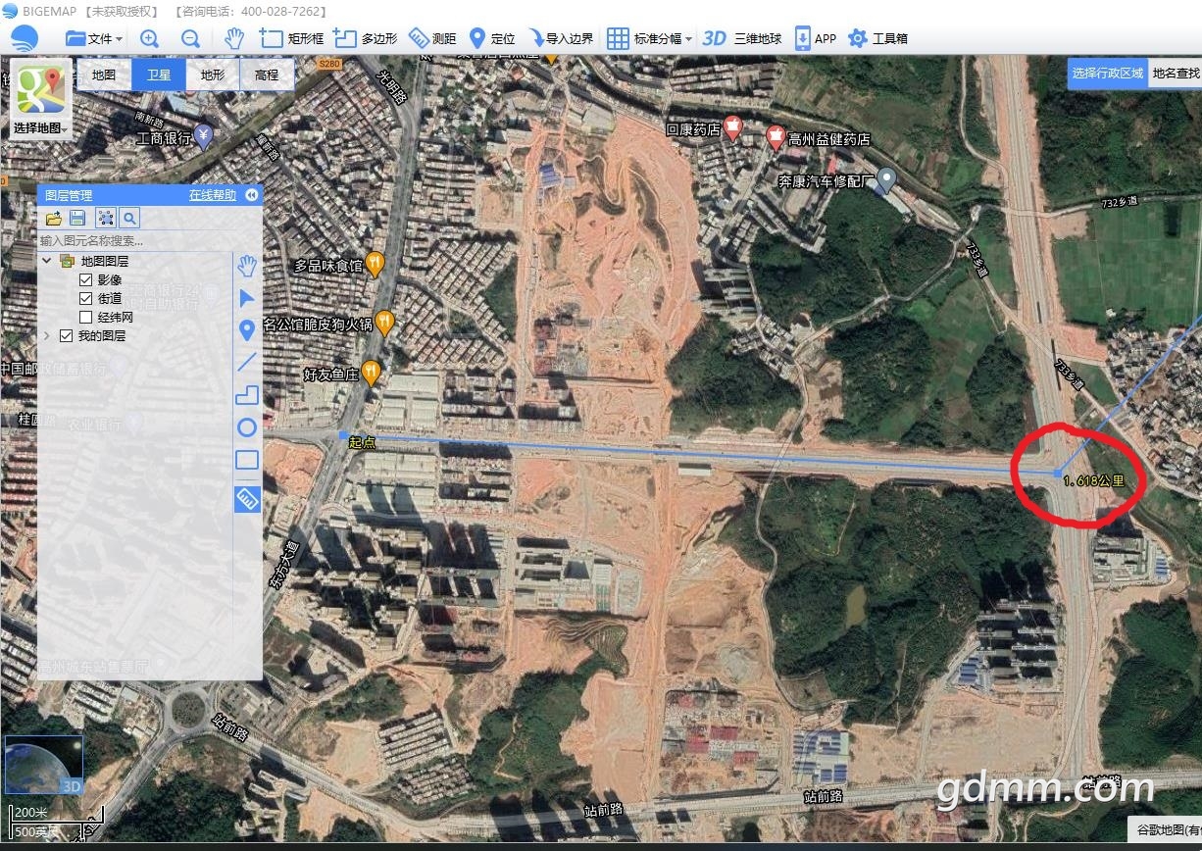Select the top toolbar pan hand tool
1202x851 pixels.
(233, 38)
